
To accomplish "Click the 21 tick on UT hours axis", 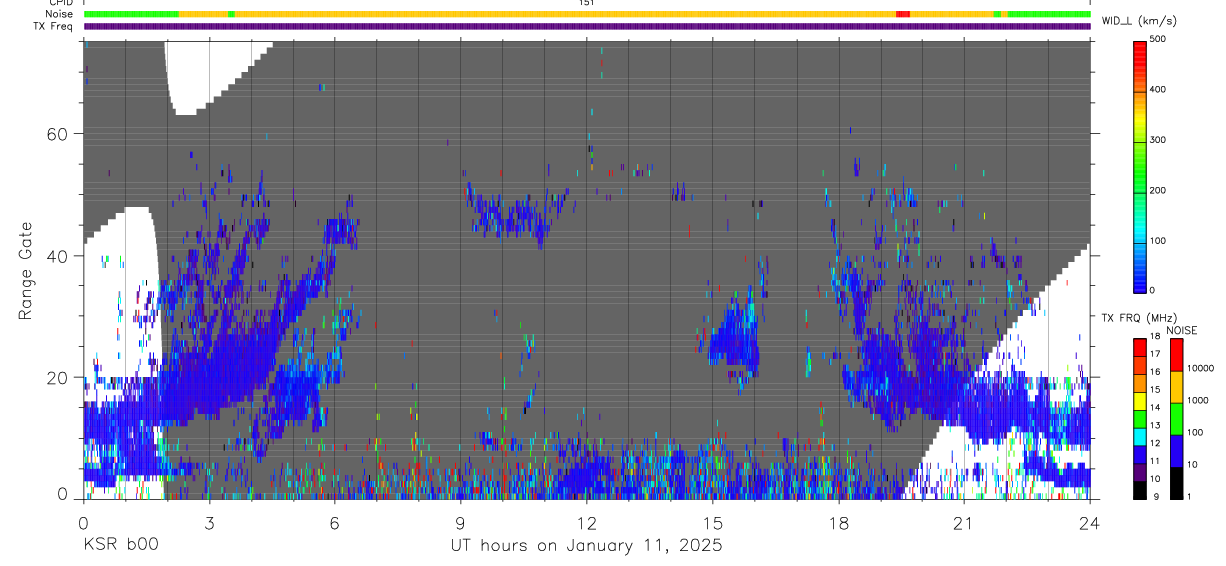I will click(964, 521).
